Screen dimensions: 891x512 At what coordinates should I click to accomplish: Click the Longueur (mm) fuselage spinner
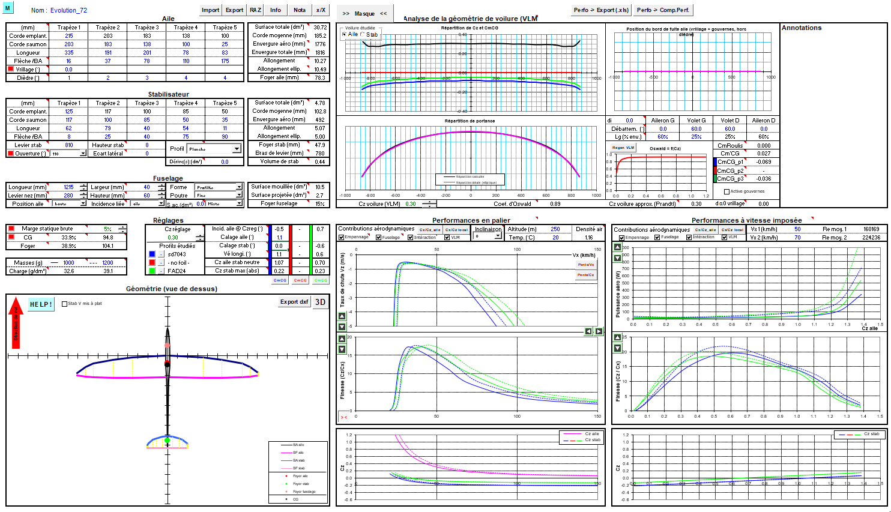click(83, 187)
